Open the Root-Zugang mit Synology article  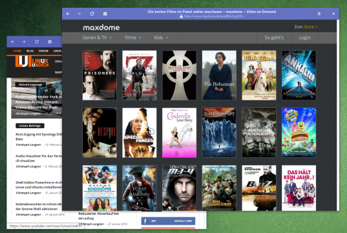click(39, 137)
